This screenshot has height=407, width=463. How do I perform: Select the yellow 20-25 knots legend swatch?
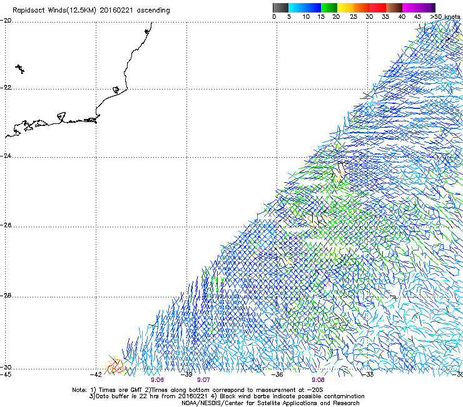pos(345,8)
